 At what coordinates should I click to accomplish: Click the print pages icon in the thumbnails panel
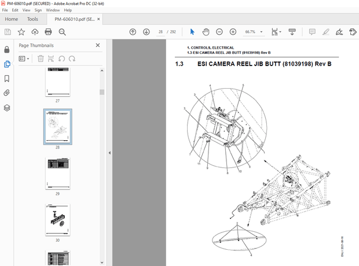click(x=51, y=59)
